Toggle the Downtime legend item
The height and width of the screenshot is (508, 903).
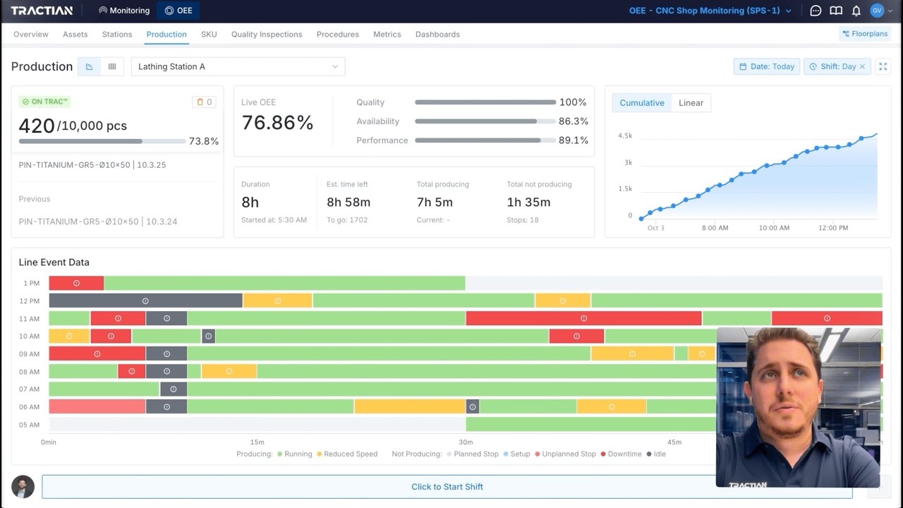click(x=621, y=454)
